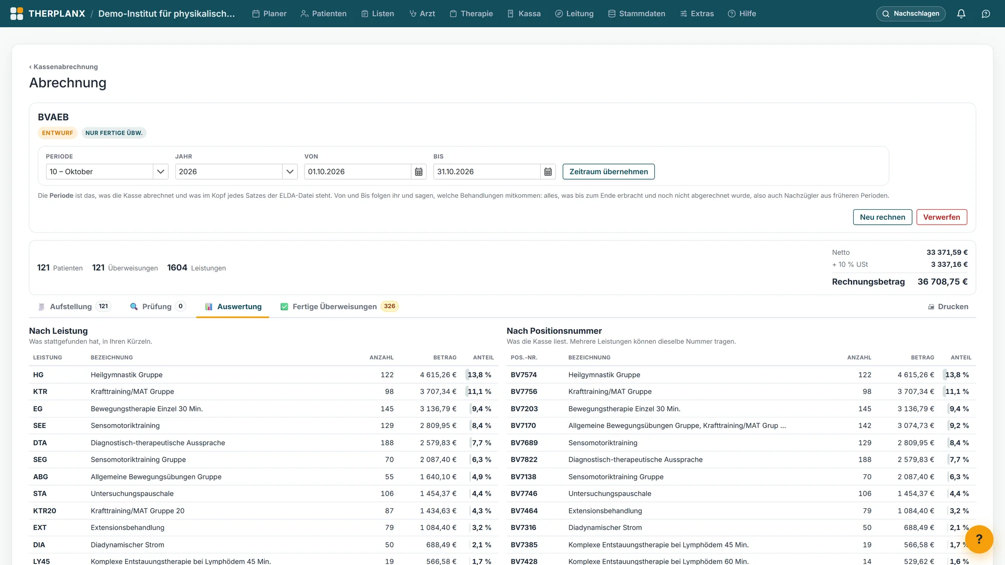
Task: Open the Hilfe menu
Action: coord(742,14)
